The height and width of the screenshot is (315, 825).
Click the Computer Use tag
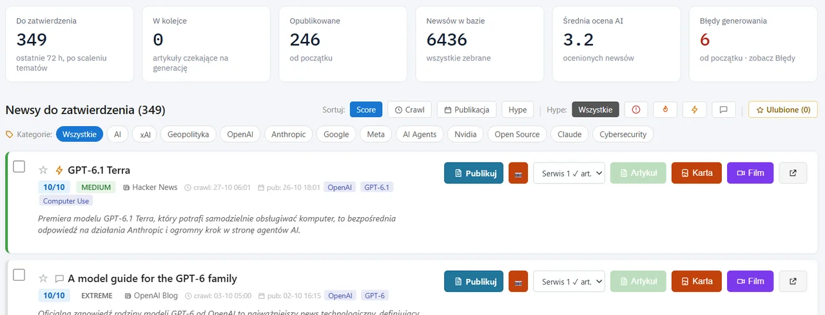66,201
